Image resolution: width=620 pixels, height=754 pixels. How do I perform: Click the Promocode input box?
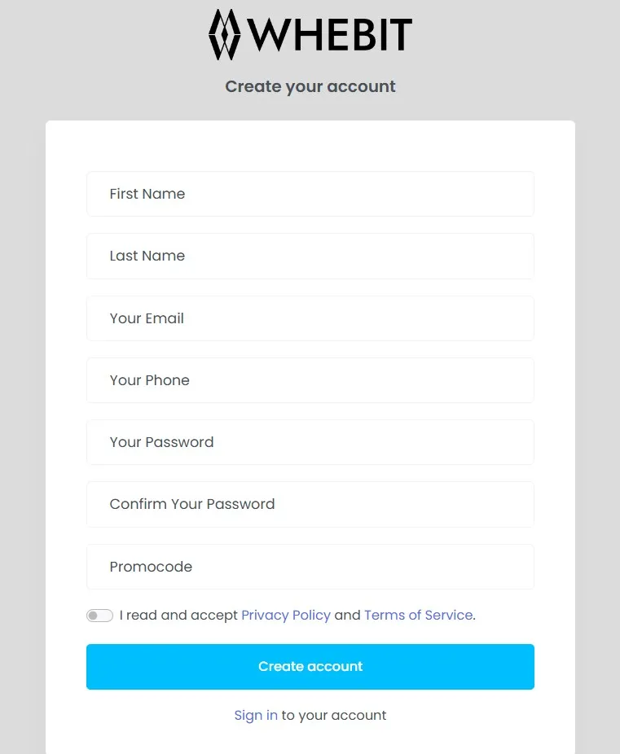(310, 567)
